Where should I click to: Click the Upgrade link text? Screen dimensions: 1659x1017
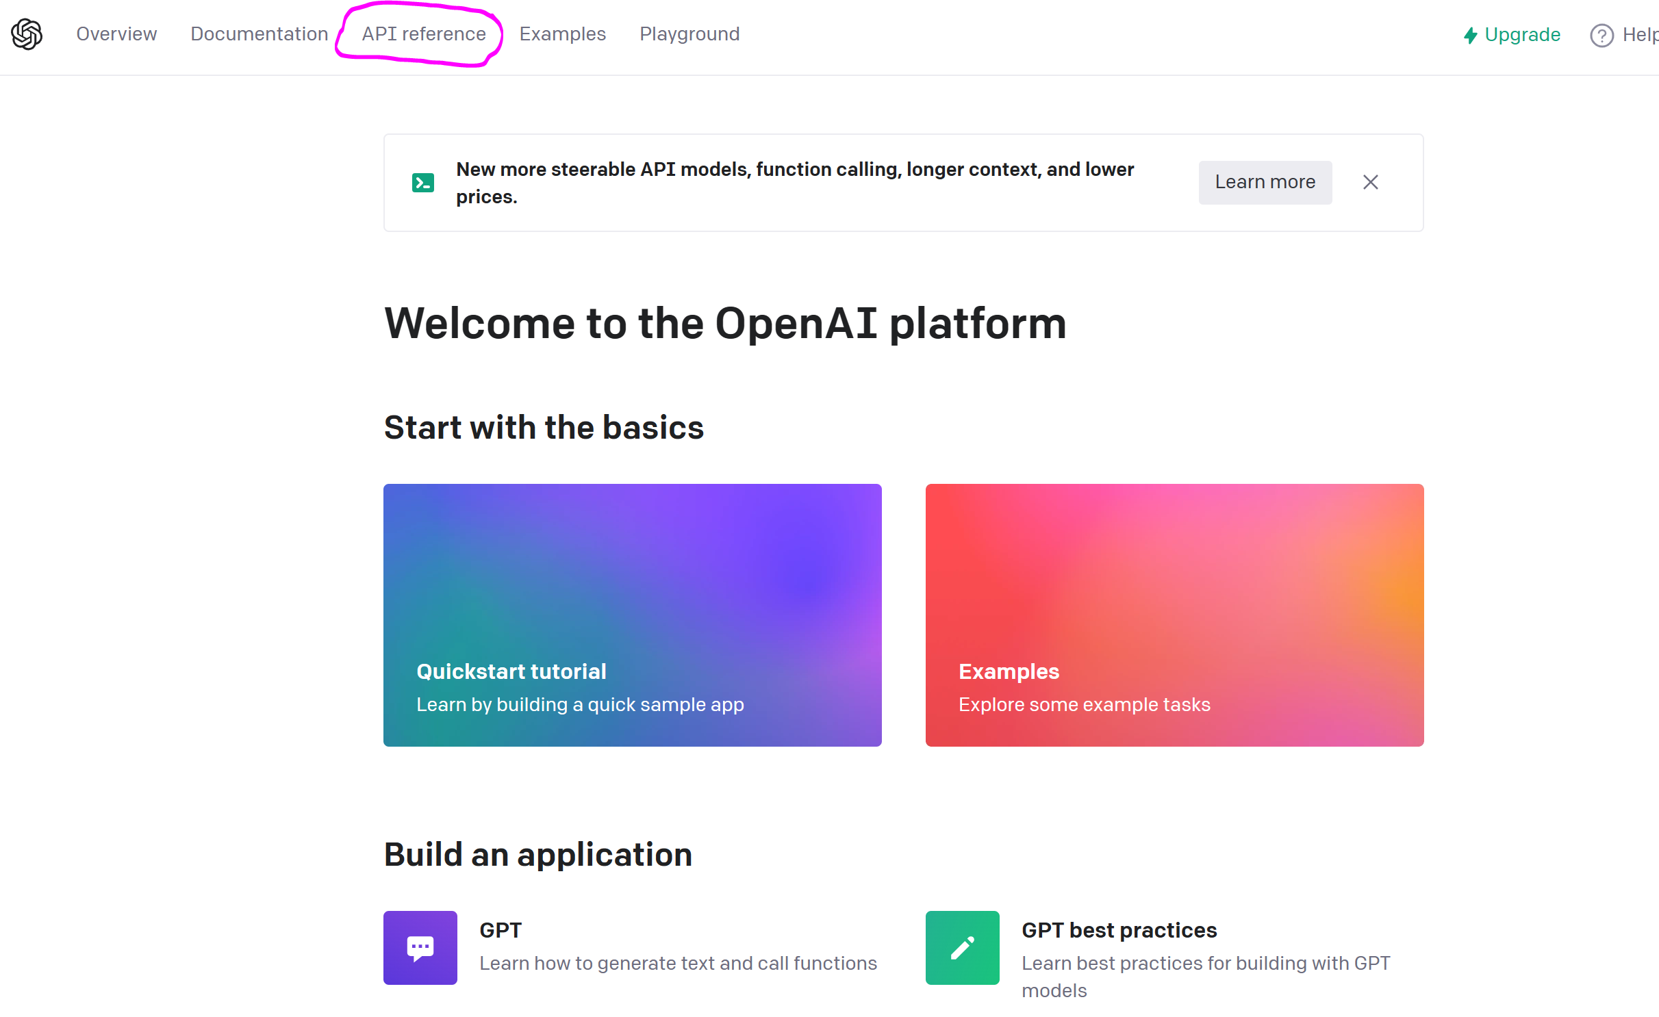coord(1522,35)
